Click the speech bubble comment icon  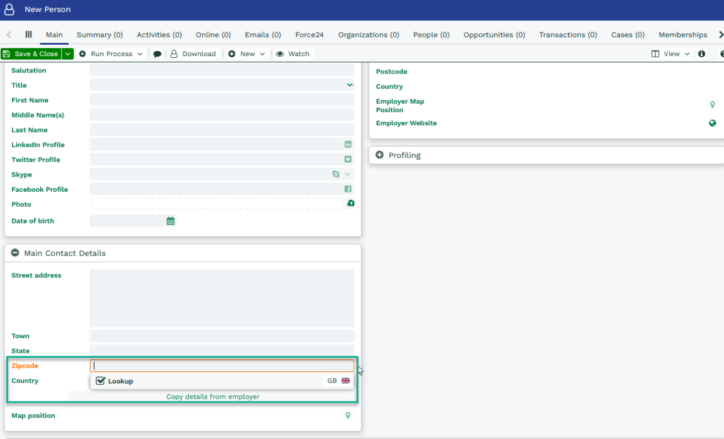[x=157, y=54]
